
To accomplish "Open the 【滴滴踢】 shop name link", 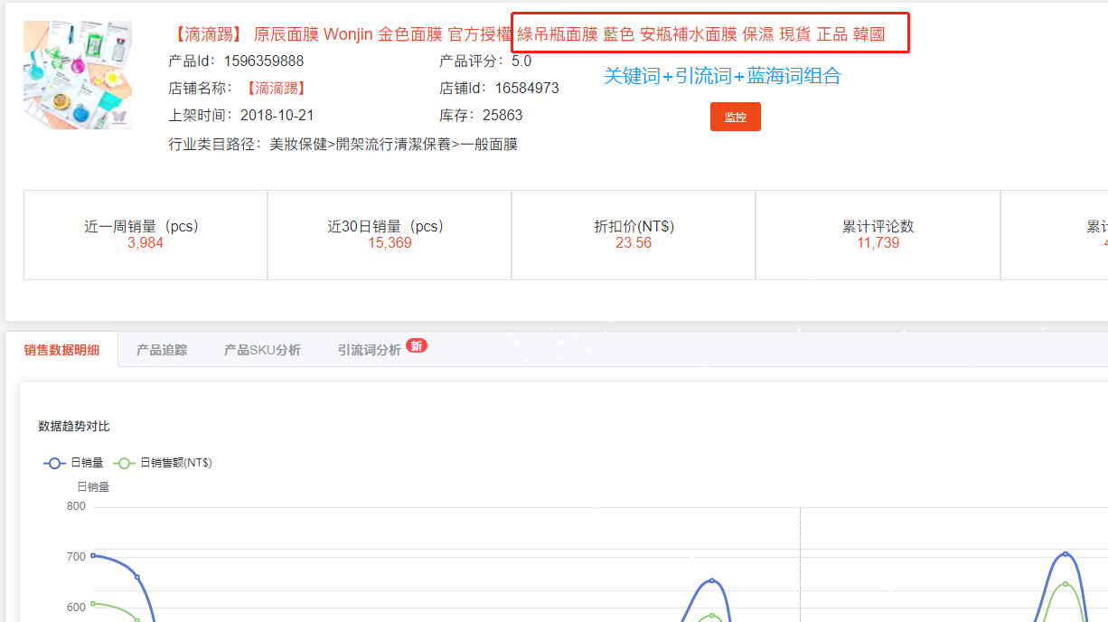I will point(277,89).
